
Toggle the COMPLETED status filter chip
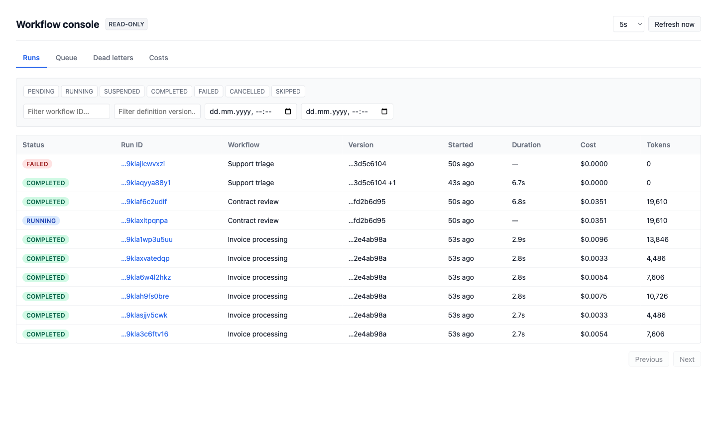[x=169, y=92]
